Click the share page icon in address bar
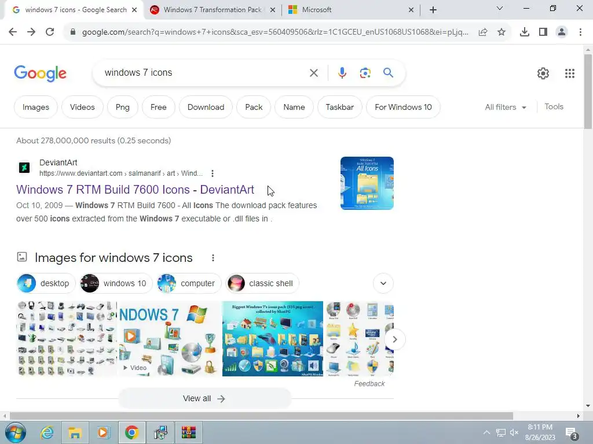This screenshot has height=444, width=593. point(483,32)
